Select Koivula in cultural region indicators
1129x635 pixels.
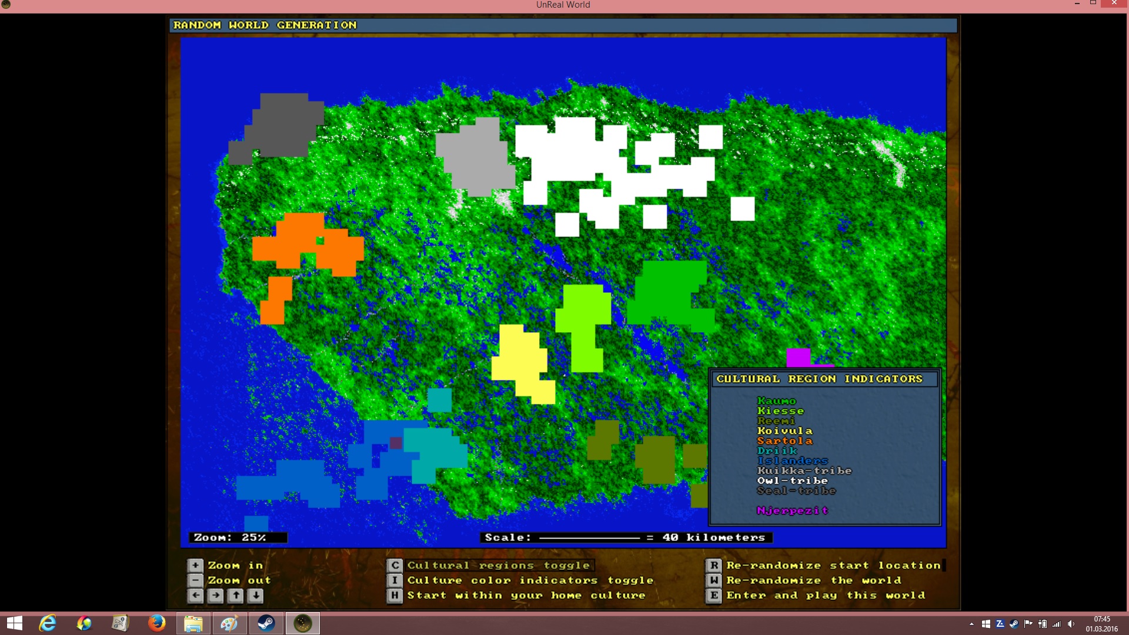pyautogui.click(x=784, y=431)
